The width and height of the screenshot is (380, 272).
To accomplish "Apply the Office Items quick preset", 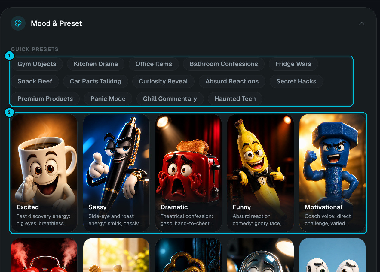I will [154, 64].
